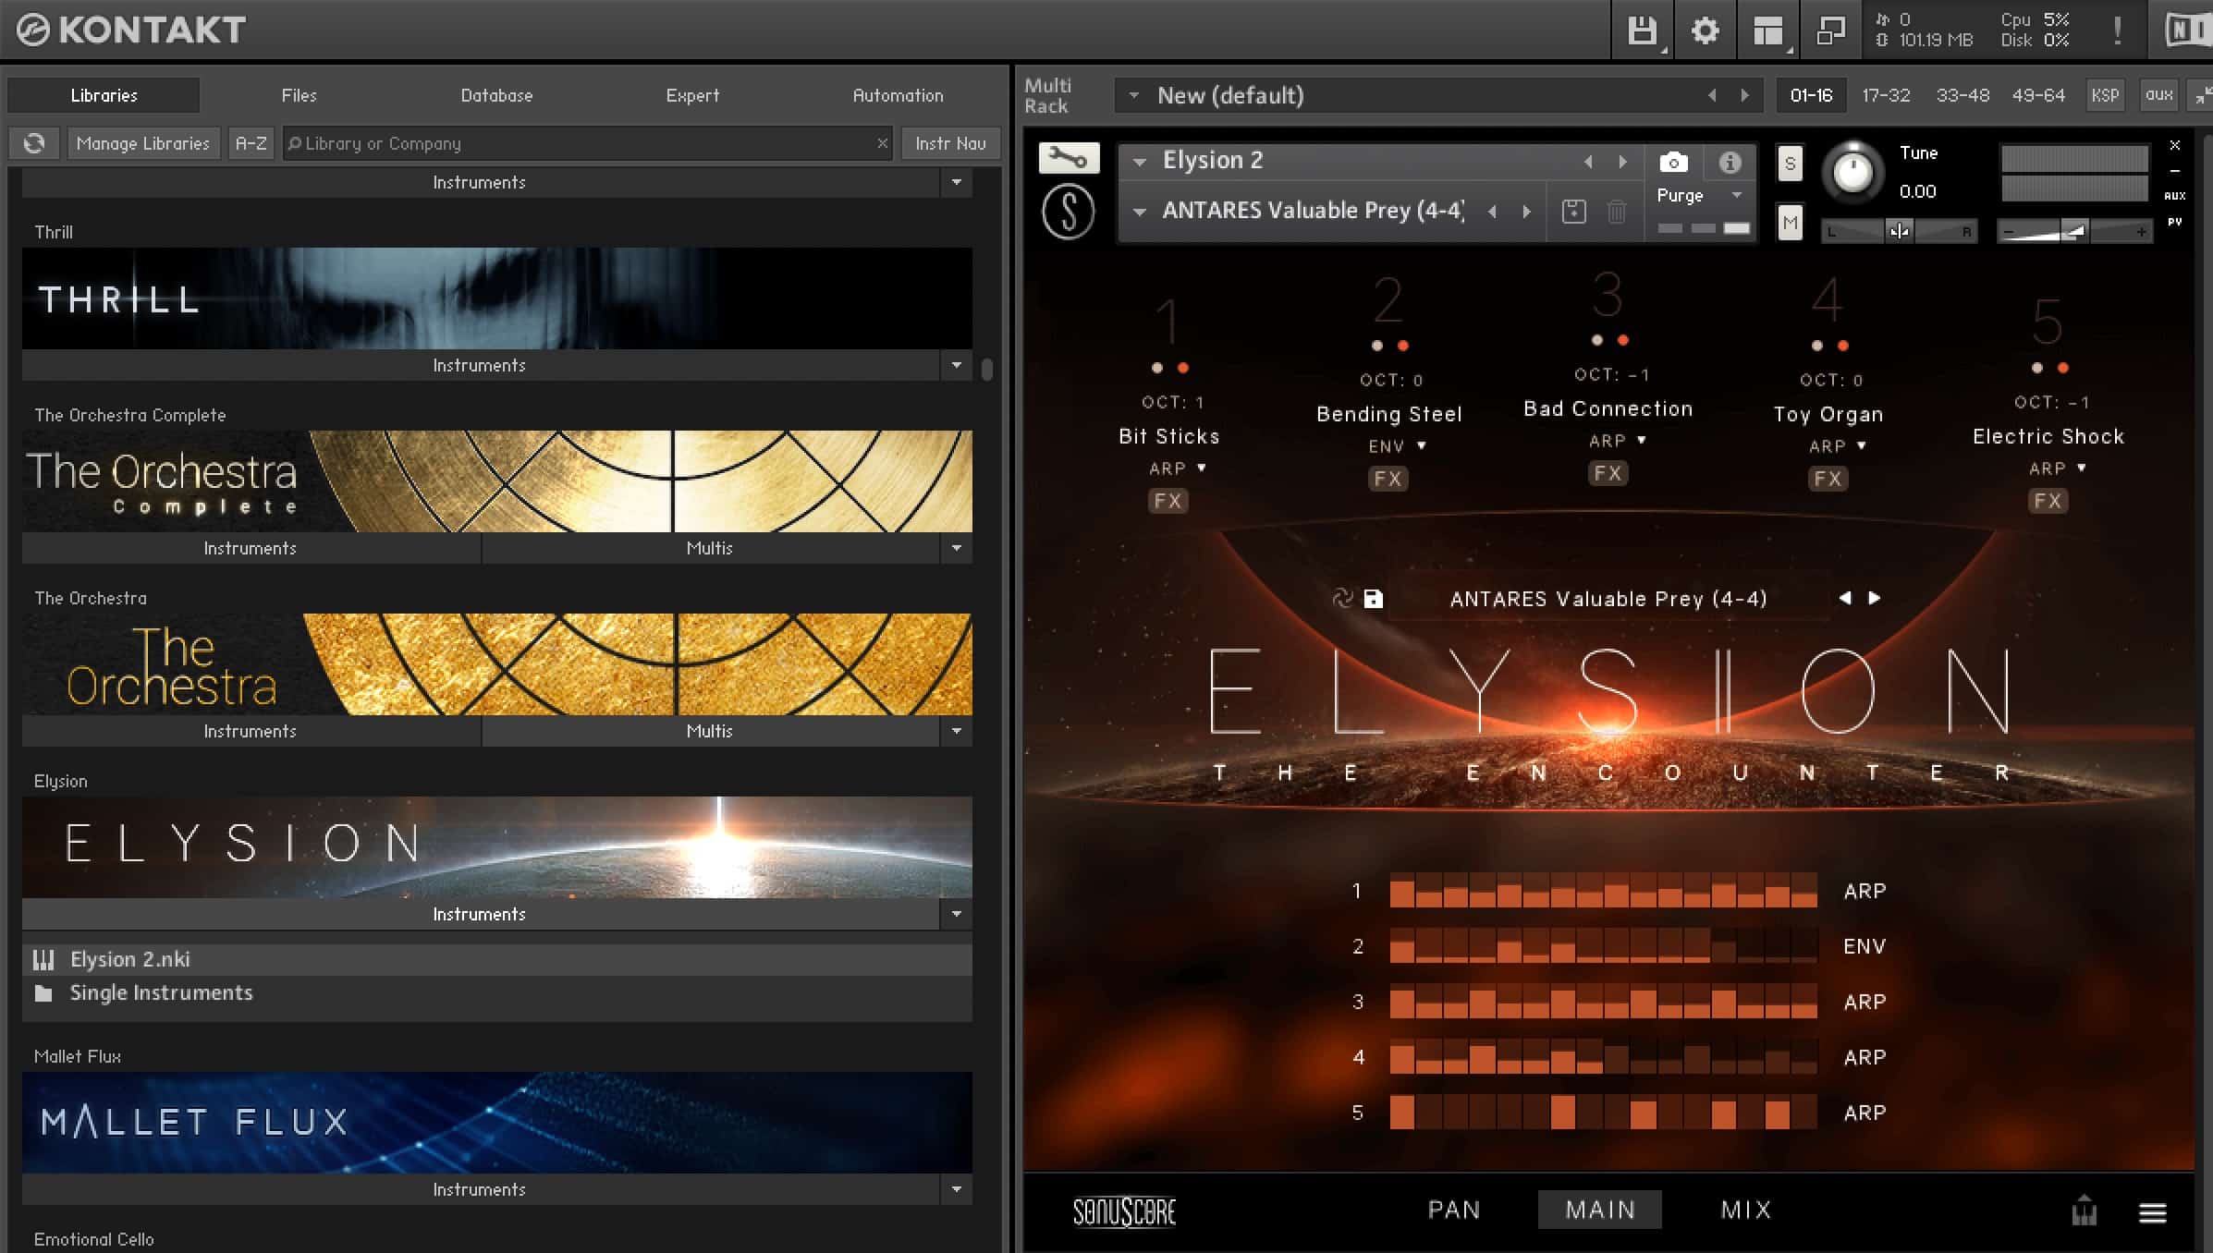The image size is (2213, 1253).
Task: Load next instrument Elysion 2 arrow
Action: (1622, 162)
